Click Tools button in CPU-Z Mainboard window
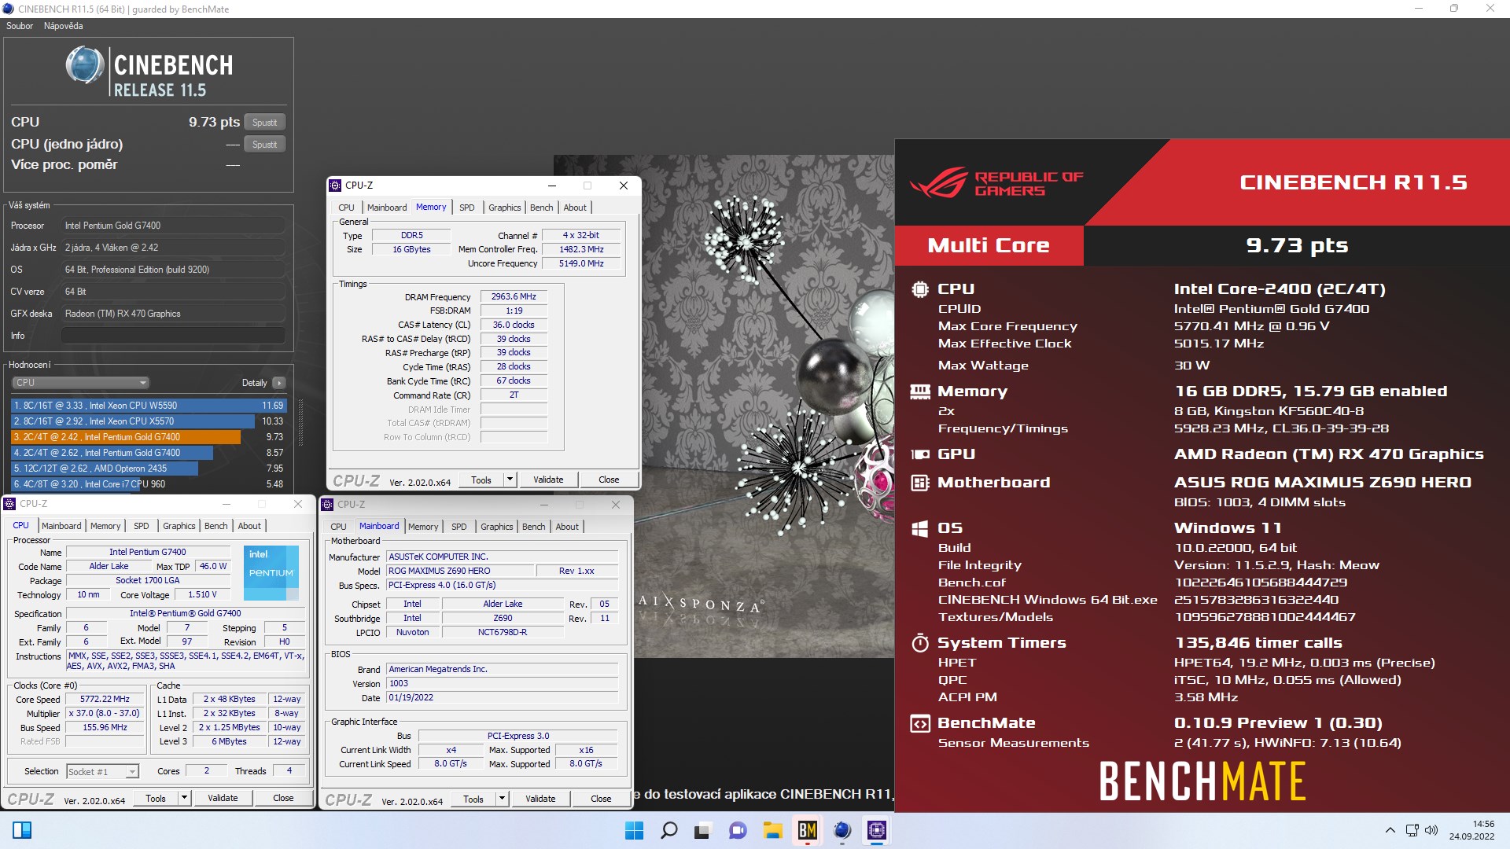1510x849 pixels. pyautogui.click(x=473, y=799)
